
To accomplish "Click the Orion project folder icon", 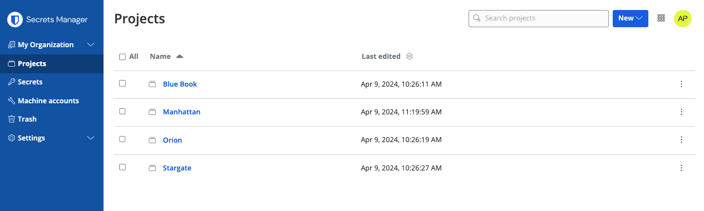I will (152, 140).
